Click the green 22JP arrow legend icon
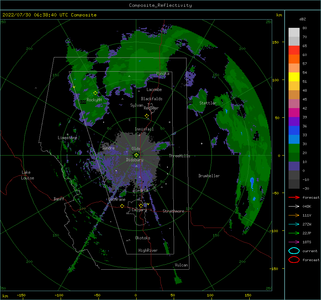 pyautogui.click(x=294, y=233)
